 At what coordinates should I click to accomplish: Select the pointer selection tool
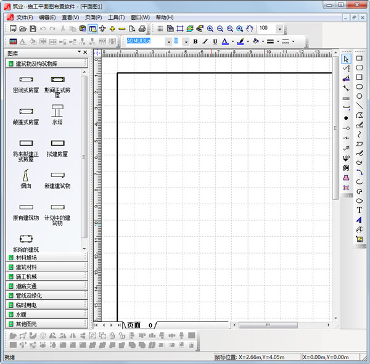[346, 59]
